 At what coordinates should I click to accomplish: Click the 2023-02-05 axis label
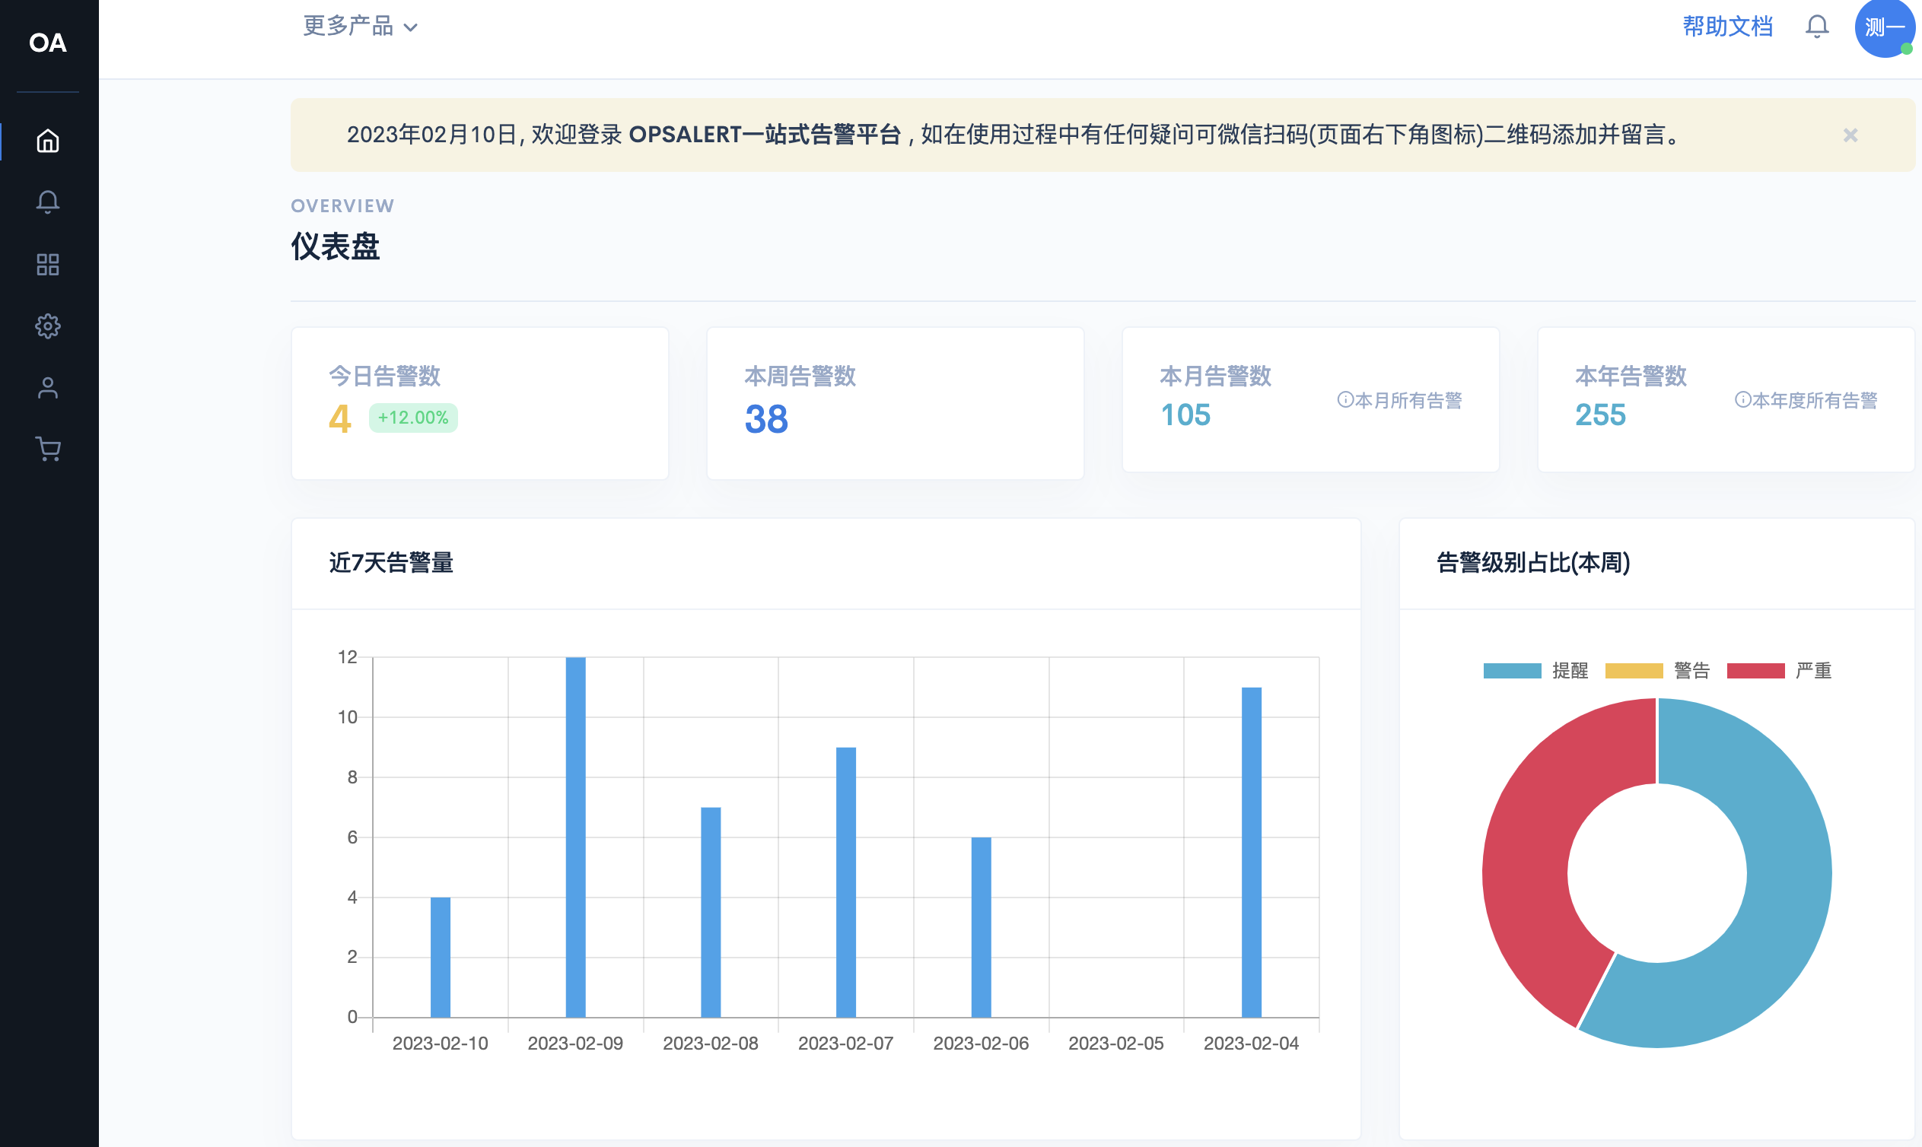click(x=1115, y=1043)
